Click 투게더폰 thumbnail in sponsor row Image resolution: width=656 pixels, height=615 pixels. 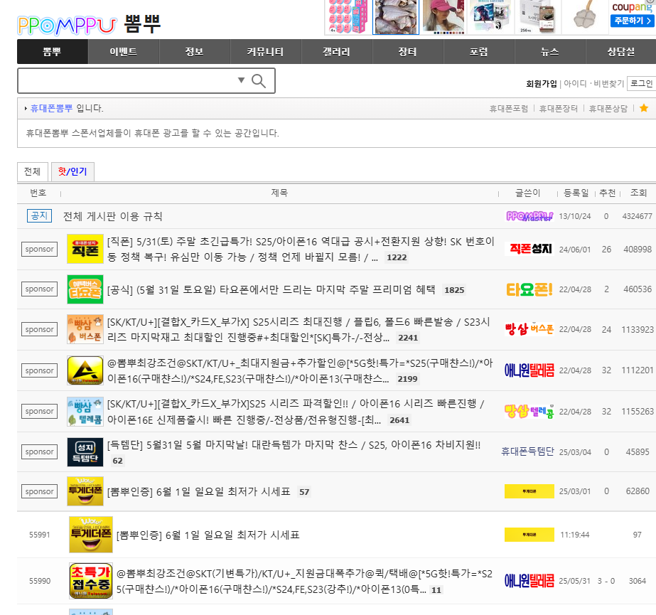pyautogui.click(x=85, y=491)
